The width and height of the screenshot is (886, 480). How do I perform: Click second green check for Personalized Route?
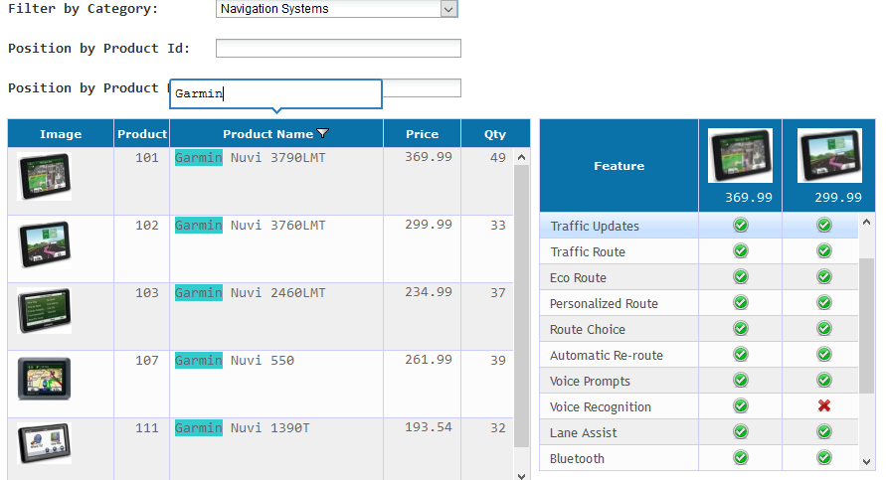tap(824, 302)
